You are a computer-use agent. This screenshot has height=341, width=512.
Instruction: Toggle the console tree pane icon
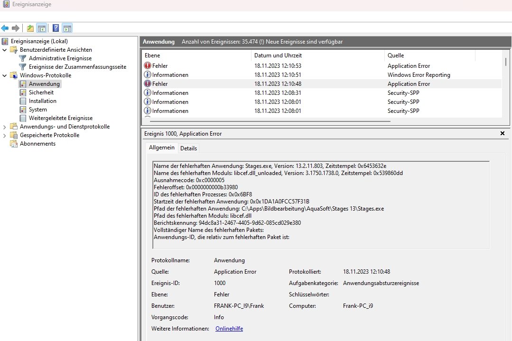pos(41,28)
